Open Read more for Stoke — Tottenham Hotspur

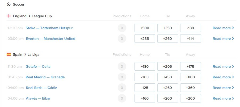pos(223,28)
